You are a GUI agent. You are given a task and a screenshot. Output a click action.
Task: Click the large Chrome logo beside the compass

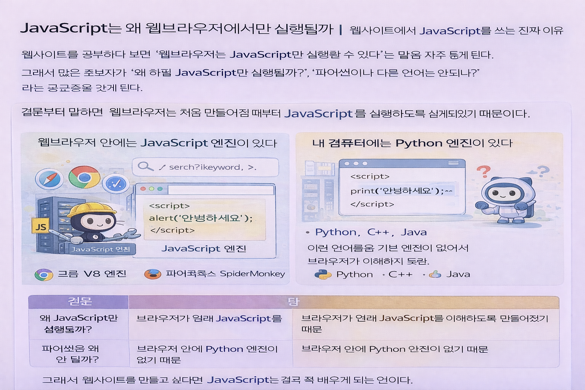(x=85, y=177)
